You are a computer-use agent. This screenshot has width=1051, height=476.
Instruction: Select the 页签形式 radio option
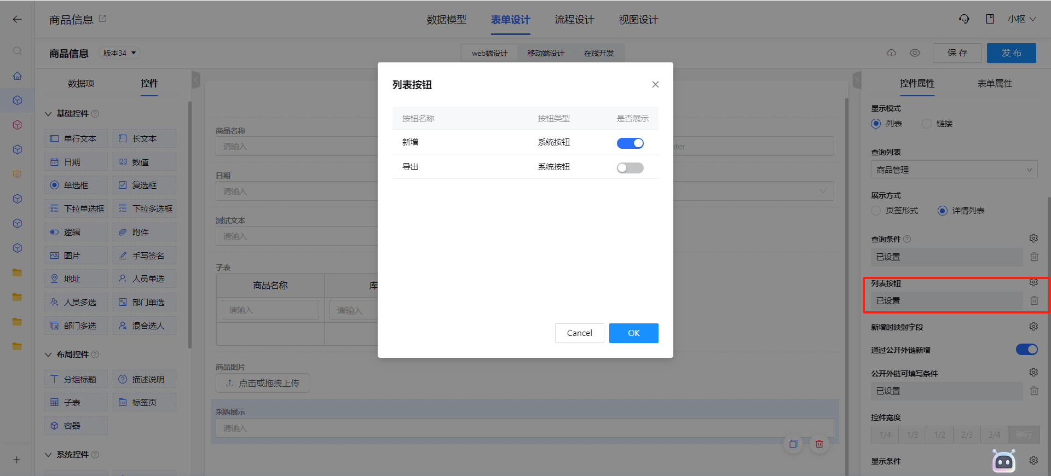[x=876, y=211]
